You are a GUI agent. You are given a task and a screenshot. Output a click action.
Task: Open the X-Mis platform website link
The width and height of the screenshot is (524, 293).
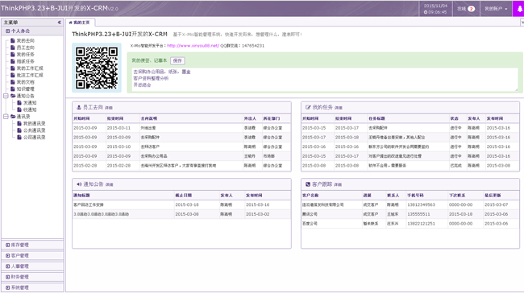pos(193,46)
